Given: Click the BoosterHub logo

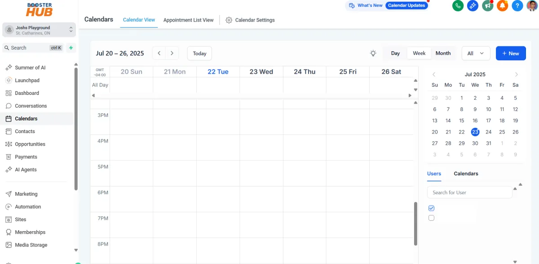Looking at the screenshot, I should tap(39, 9).
